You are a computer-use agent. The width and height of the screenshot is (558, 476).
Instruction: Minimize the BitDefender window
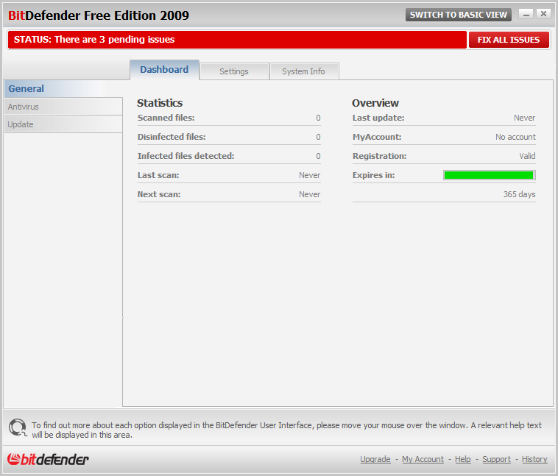click(526, 14)
